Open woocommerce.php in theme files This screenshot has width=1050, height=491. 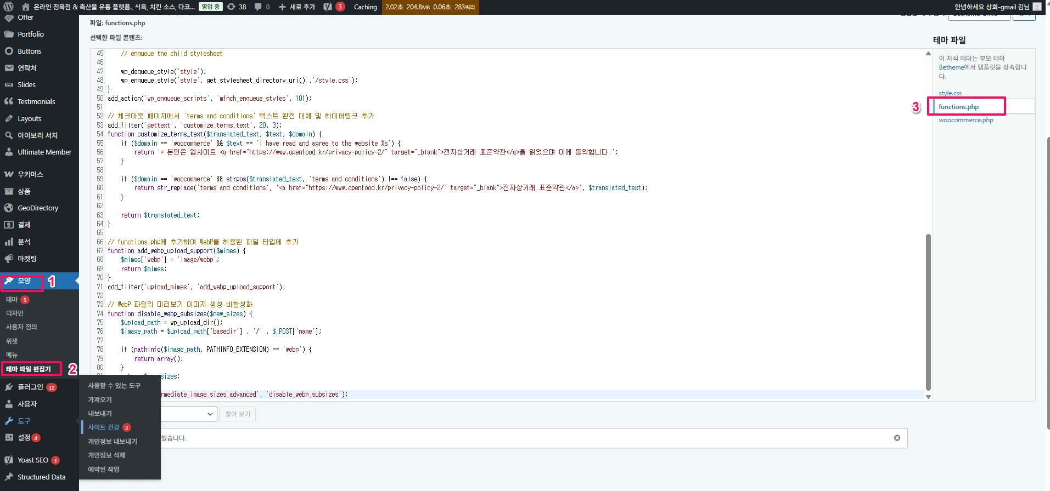(x=965, y=120)
